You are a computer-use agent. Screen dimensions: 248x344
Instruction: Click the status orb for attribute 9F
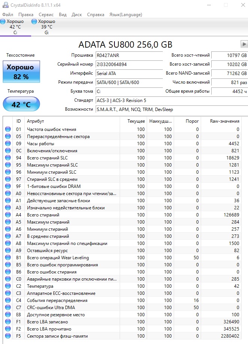(8, 186)
